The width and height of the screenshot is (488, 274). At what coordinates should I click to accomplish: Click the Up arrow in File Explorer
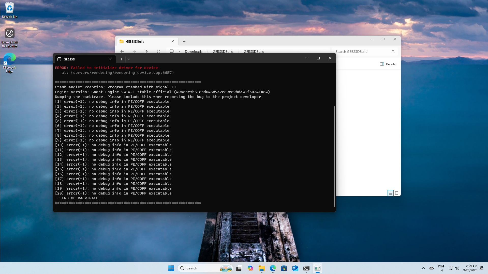click(x=146, y=52)
